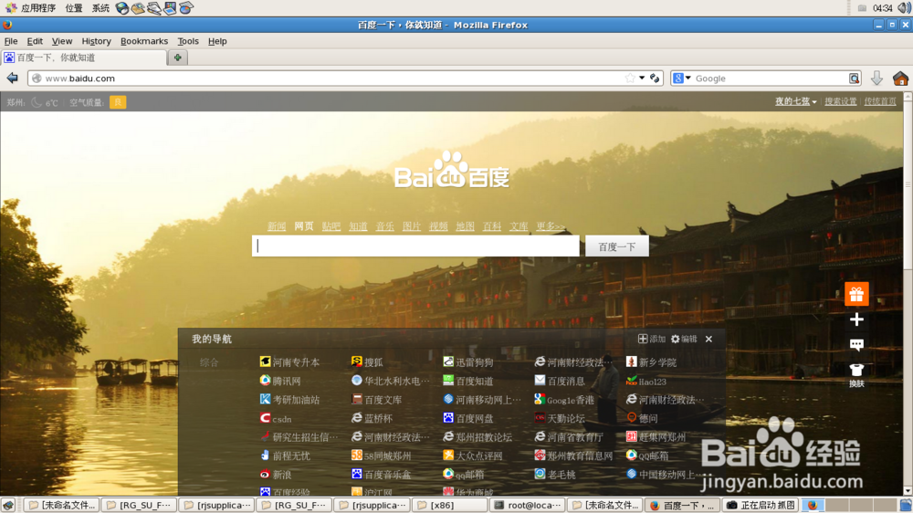The height and width of the screenshot is (513, 913).
Task: Open the 百度文库 shortcut
Action: coord(377,400)
